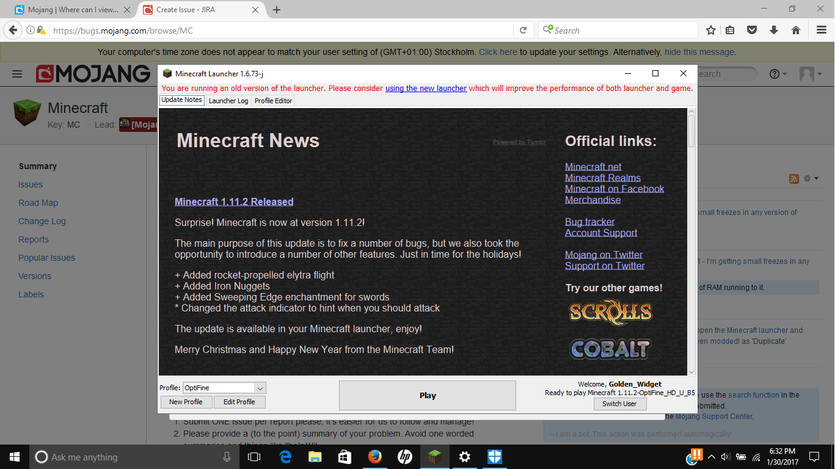This screenshot has width=835, height=469.
Task: Click the Switch User button
Action: click(x=619, y=404)
